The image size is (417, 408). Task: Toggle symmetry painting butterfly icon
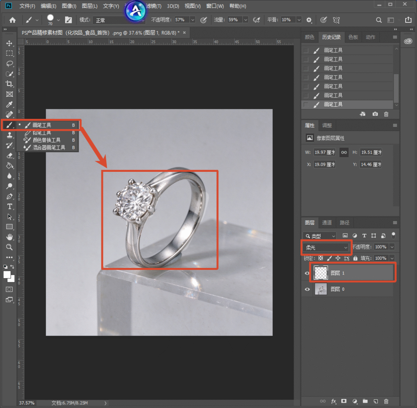(x=336, y=20)
